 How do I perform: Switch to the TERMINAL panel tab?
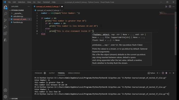[61, 73]
